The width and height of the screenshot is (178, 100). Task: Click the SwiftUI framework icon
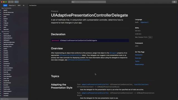tap(3, 19)
